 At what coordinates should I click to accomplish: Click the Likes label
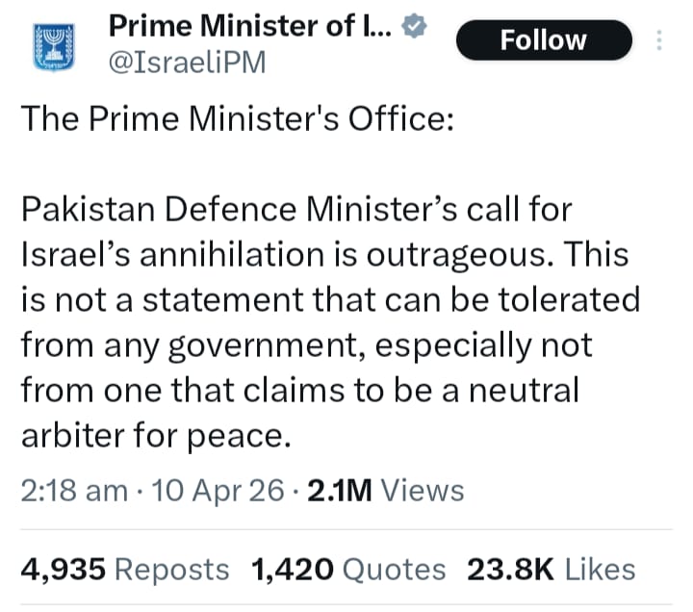coord(600,569)
